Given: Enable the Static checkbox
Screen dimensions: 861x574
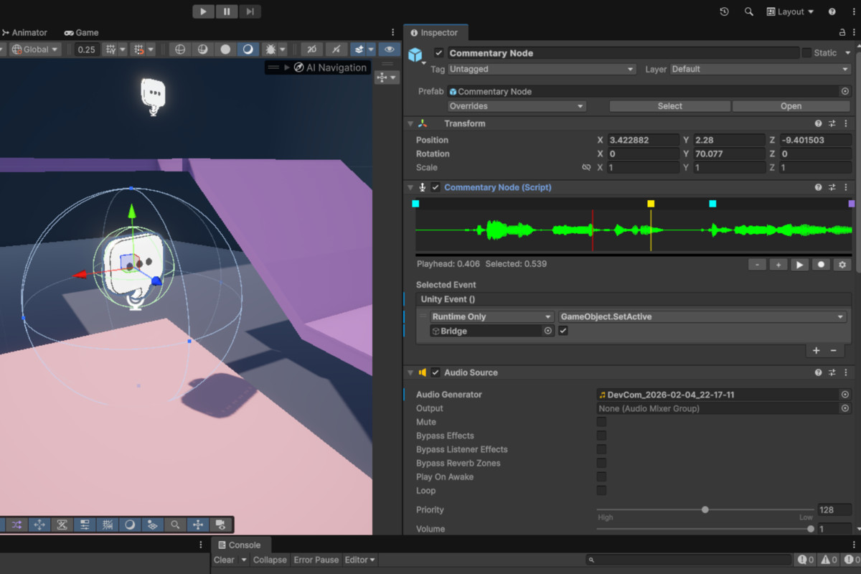Looking at the screenshot, I should [x=806, y=53].
